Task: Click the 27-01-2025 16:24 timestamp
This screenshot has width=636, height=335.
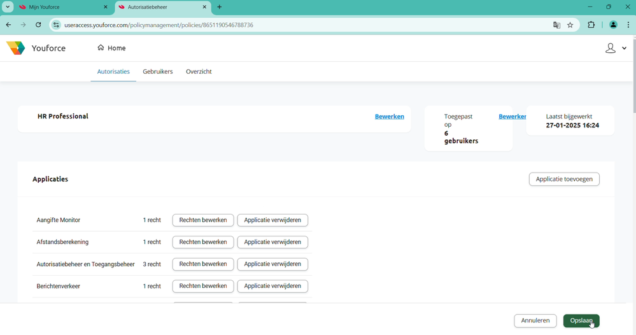Action: tap(572, 125)
